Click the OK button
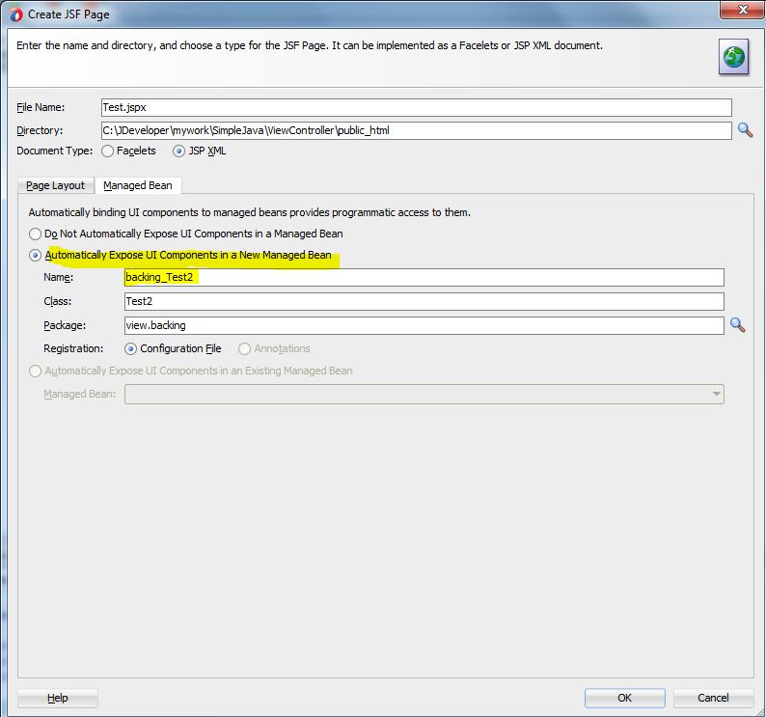 [x=625, y=698]
